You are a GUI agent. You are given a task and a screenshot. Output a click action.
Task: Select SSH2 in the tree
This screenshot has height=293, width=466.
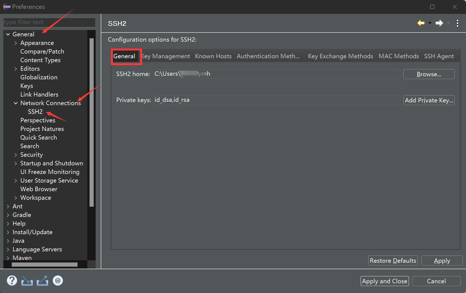[35, 112]
